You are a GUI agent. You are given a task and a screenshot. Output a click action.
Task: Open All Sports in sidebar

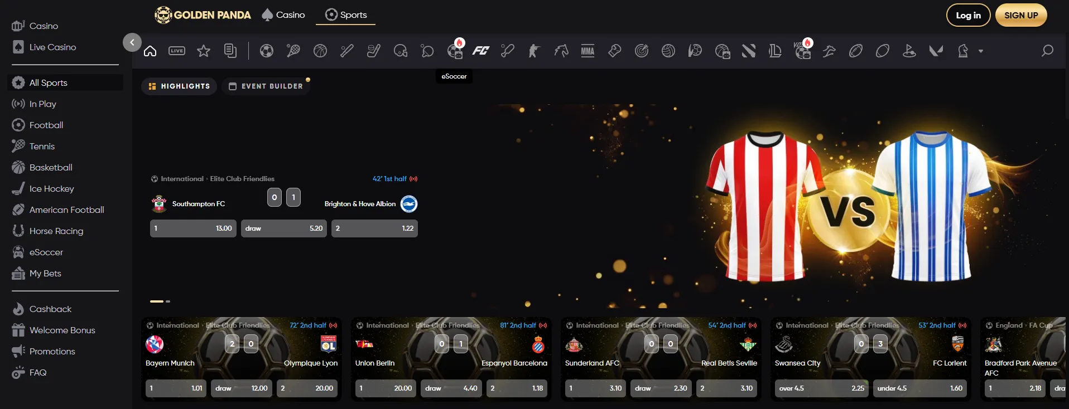65,82
